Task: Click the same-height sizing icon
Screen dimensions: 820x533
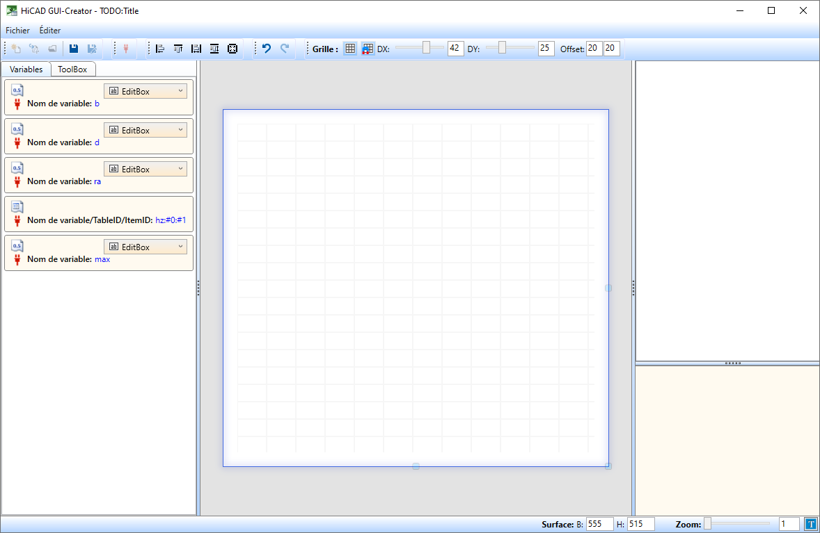Action: click(214, 49)
